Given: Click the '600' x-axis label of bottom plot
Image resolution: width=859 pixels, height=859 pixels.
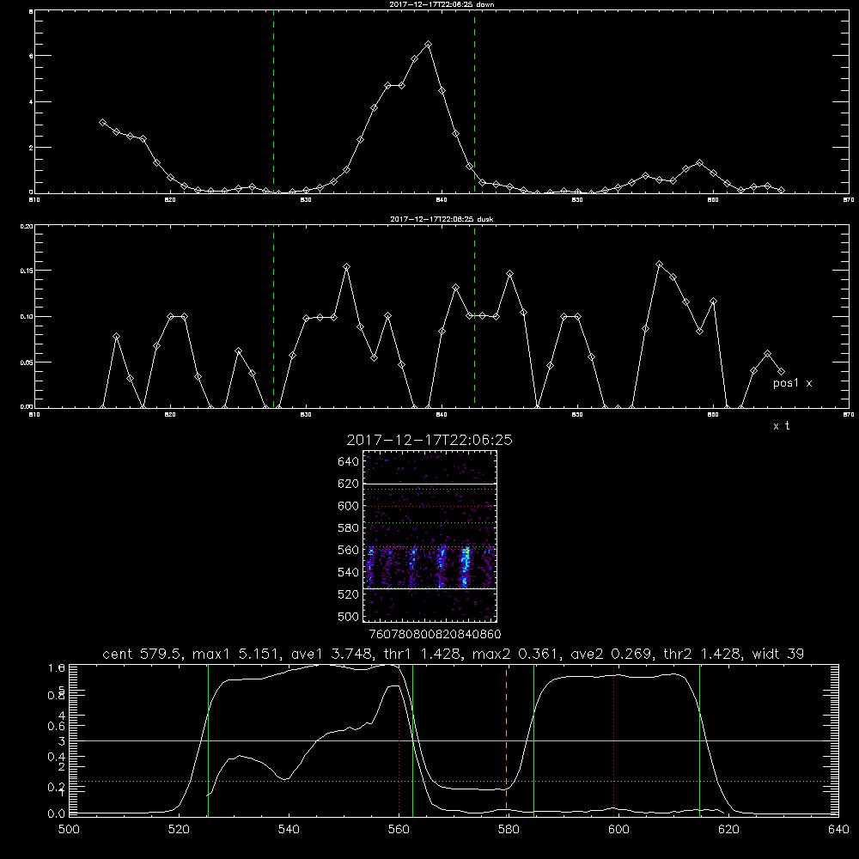Looking at the screenshot, I should coord(618,829).
